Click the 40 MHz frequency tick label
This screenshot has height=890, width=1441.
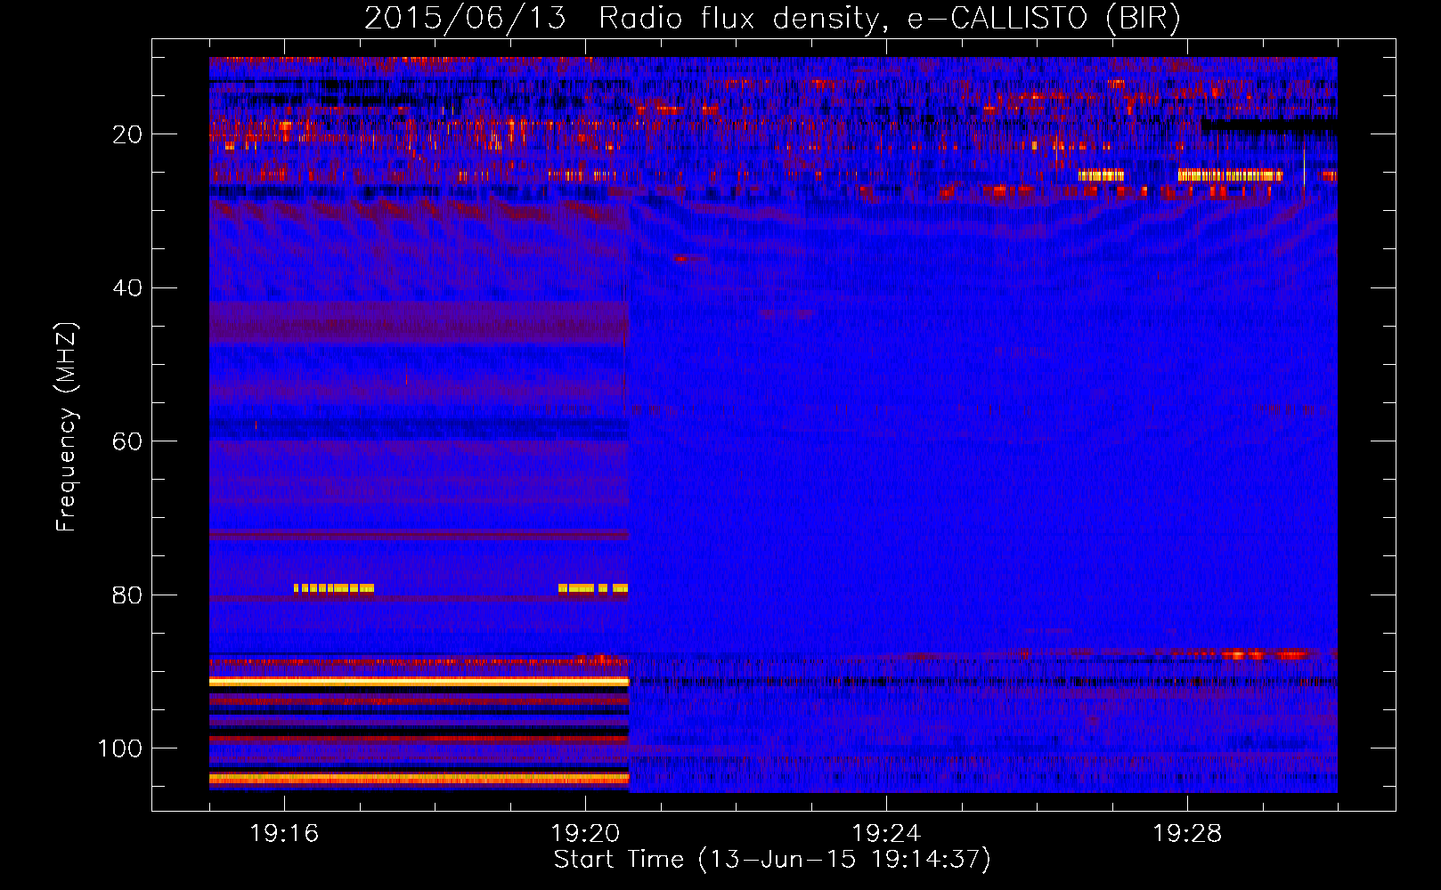click(x=127, y=288)
